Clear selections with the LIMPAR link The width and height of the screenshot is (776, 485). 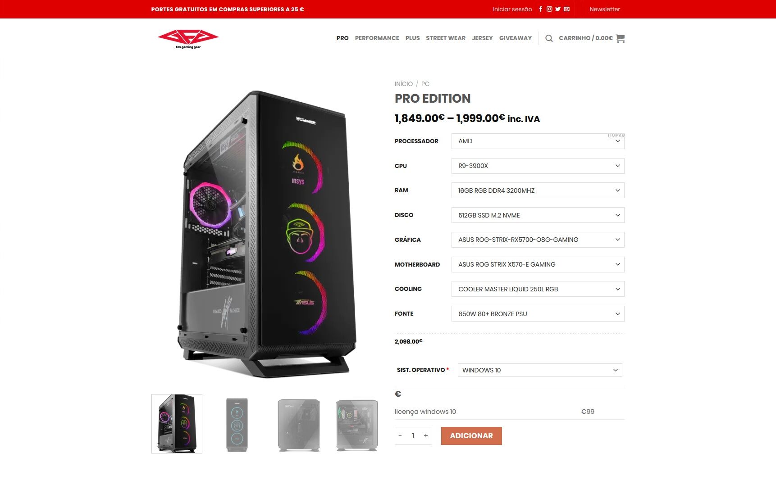pyautogui.click(x=616, y=136)
